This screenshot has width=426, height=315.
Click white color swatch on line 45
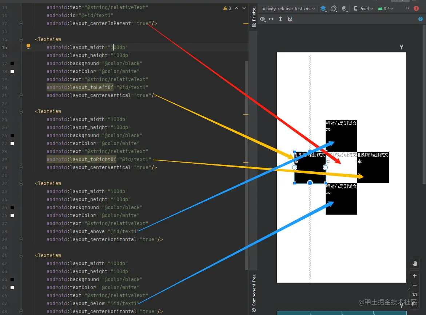tap(12, 287)
